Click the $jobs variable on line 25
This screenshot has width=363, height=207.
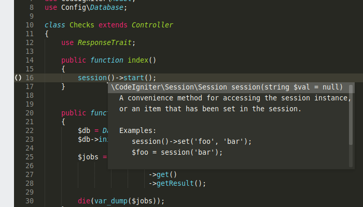click(x=88, y=157)
